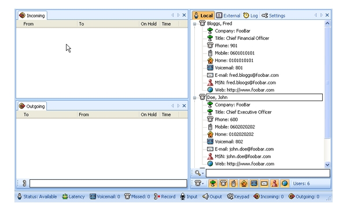Click the contacts list scrollbar thumb
The width and height of the screenshot is (347, 211).
[x=327, y=82]
